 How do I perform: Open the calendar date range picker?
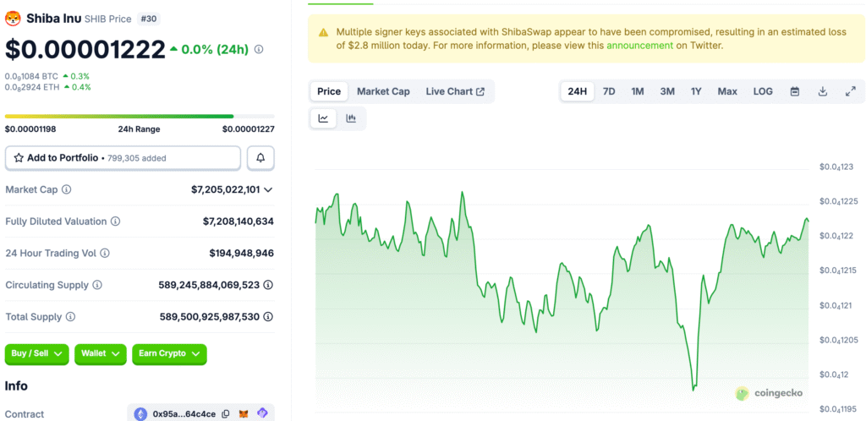[x=795, y=91]
